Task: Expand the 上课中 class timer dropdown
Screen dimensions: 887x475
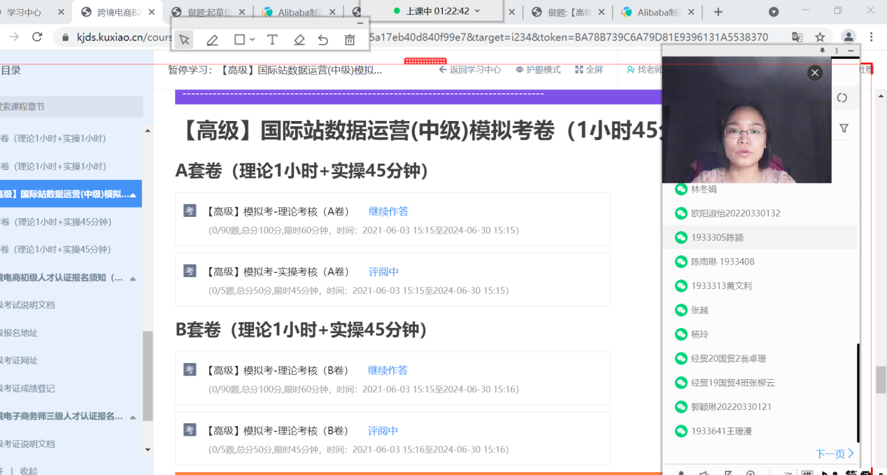Action: (x=478, y=10)
